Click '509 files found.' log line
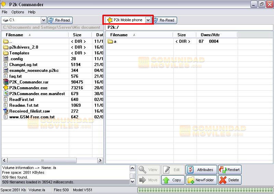The width and height of the screenshot is (274, 194). pos(15,178)
